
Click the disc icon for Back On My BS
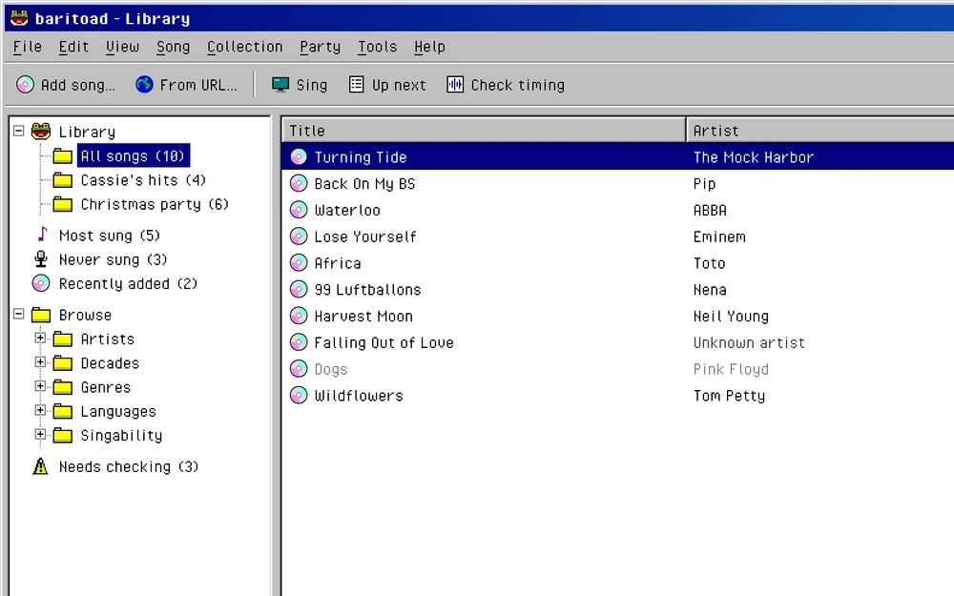click(299, 183)
